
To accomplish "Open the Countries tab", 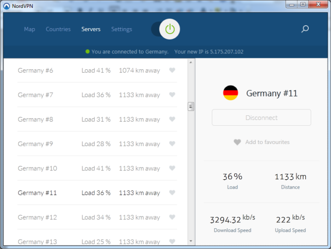I will (x=58, y=29).
